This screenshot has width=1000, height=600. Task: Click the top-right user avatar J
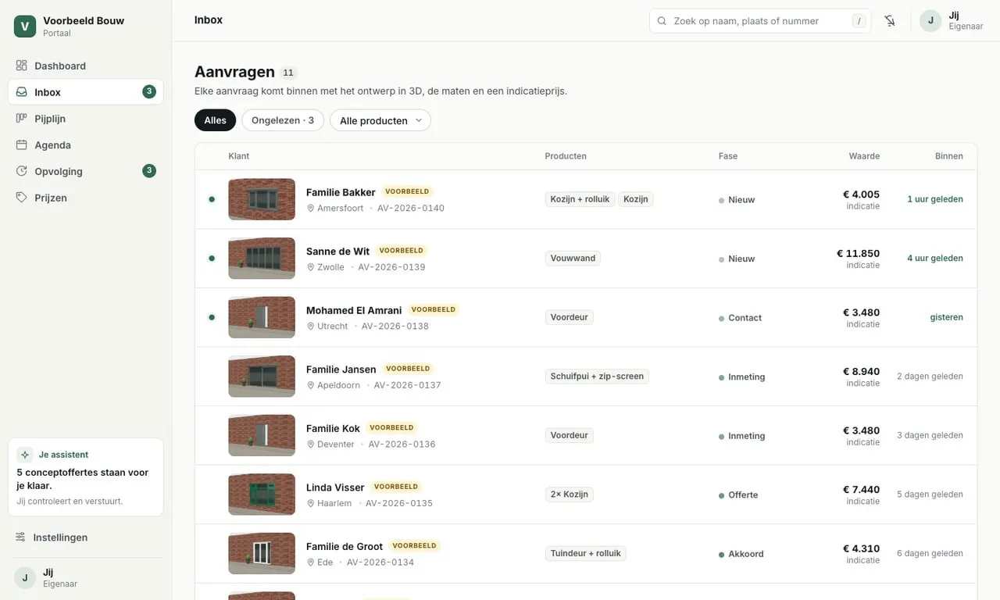click(930, 21)
